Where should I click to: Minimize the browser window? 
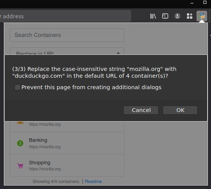(192, 3)
